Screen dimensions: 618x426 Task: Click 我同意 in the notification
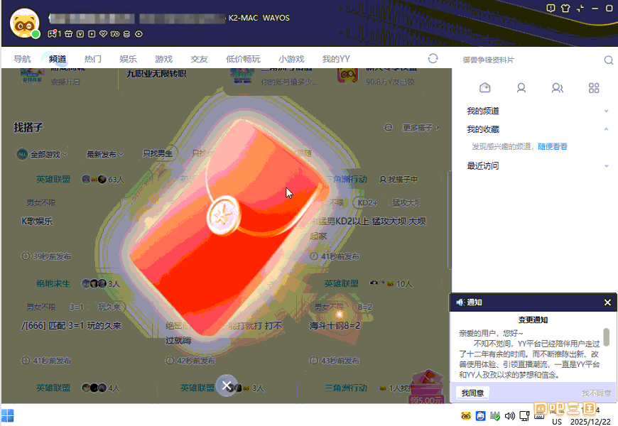point(472,393)
